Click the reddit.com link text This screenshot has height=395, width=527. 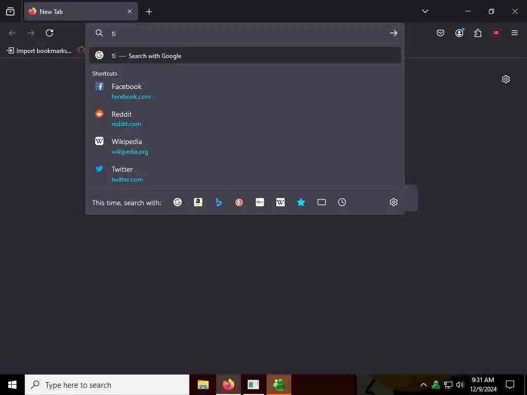(x=127, y=124)
